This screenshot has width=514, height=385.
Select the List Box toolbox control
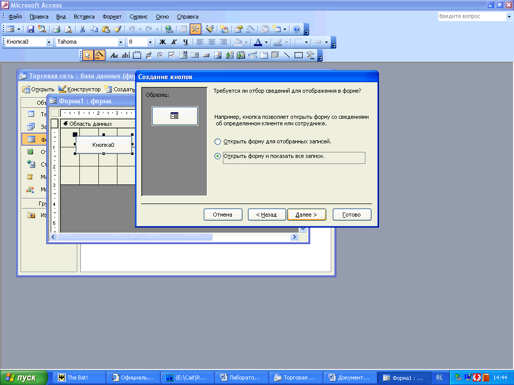(x=195, y=55)
